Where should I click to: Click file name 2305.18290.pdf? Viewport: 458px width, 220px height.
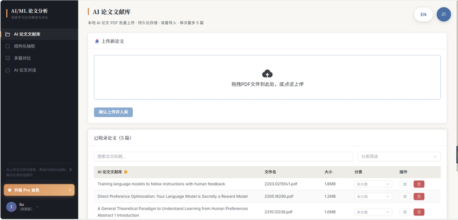[x=279, y=197]
